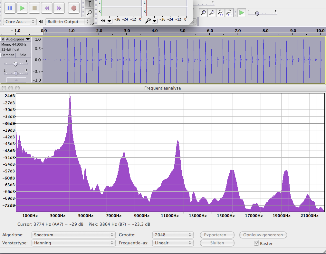Toggle Solo on the audio track

pyautogui.click(x=23, y=55)
